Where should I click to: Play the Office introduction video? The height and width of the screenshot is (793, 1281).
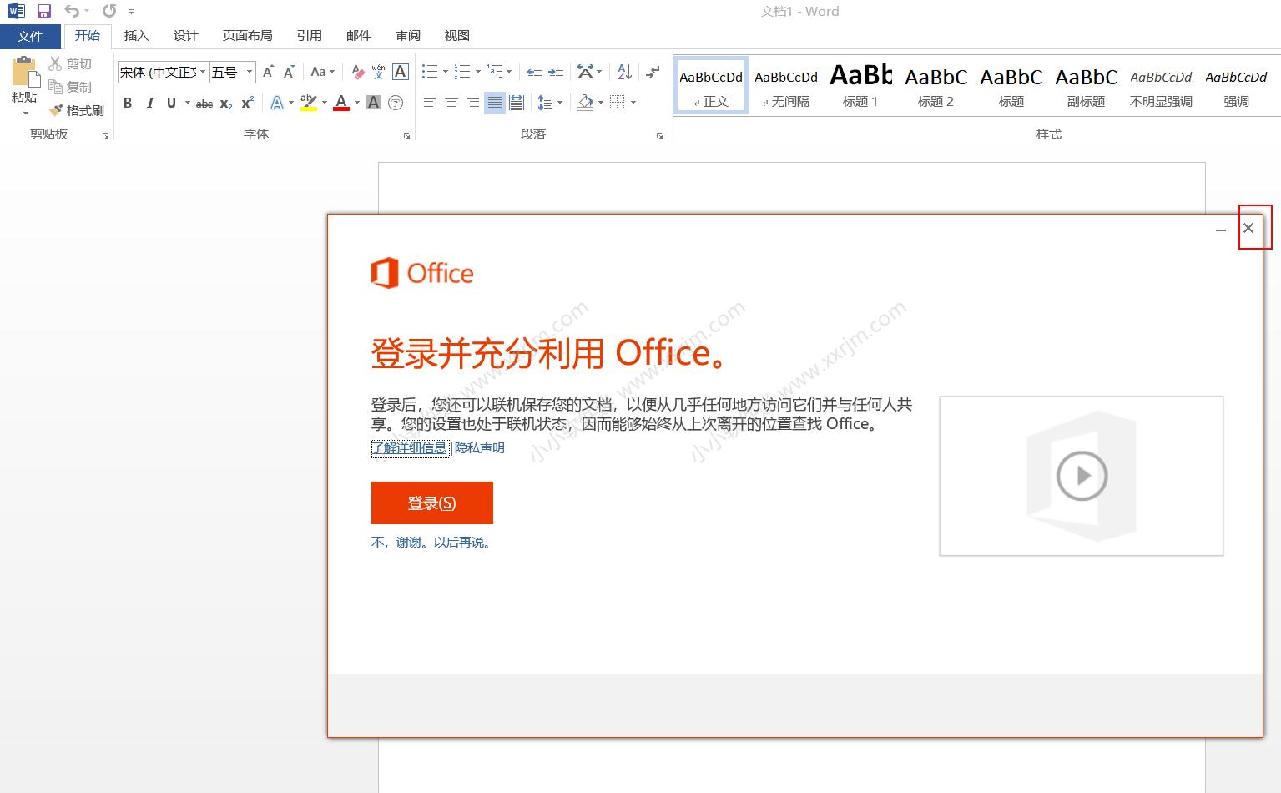pos(1081,476)
